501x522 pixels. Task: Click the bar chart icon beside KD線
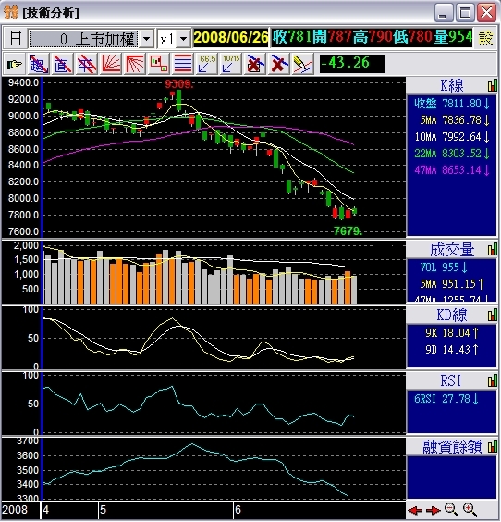pyautogui.click(x=493, y=315)
